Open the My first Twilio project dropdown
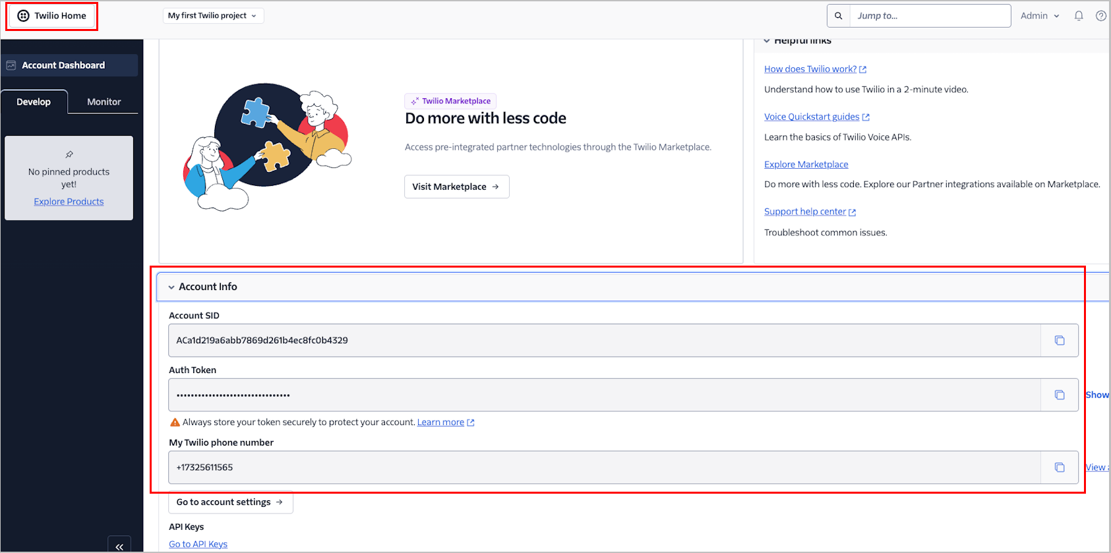Image resolution: width=1111 pixels, height=553 pixels. 213,16
